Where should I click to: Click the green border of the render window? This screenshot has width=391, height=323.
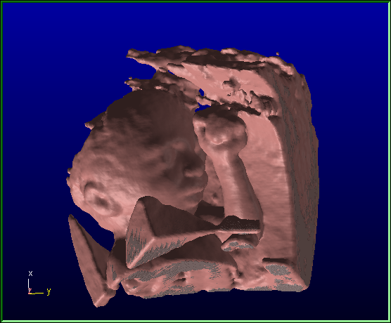195,1
